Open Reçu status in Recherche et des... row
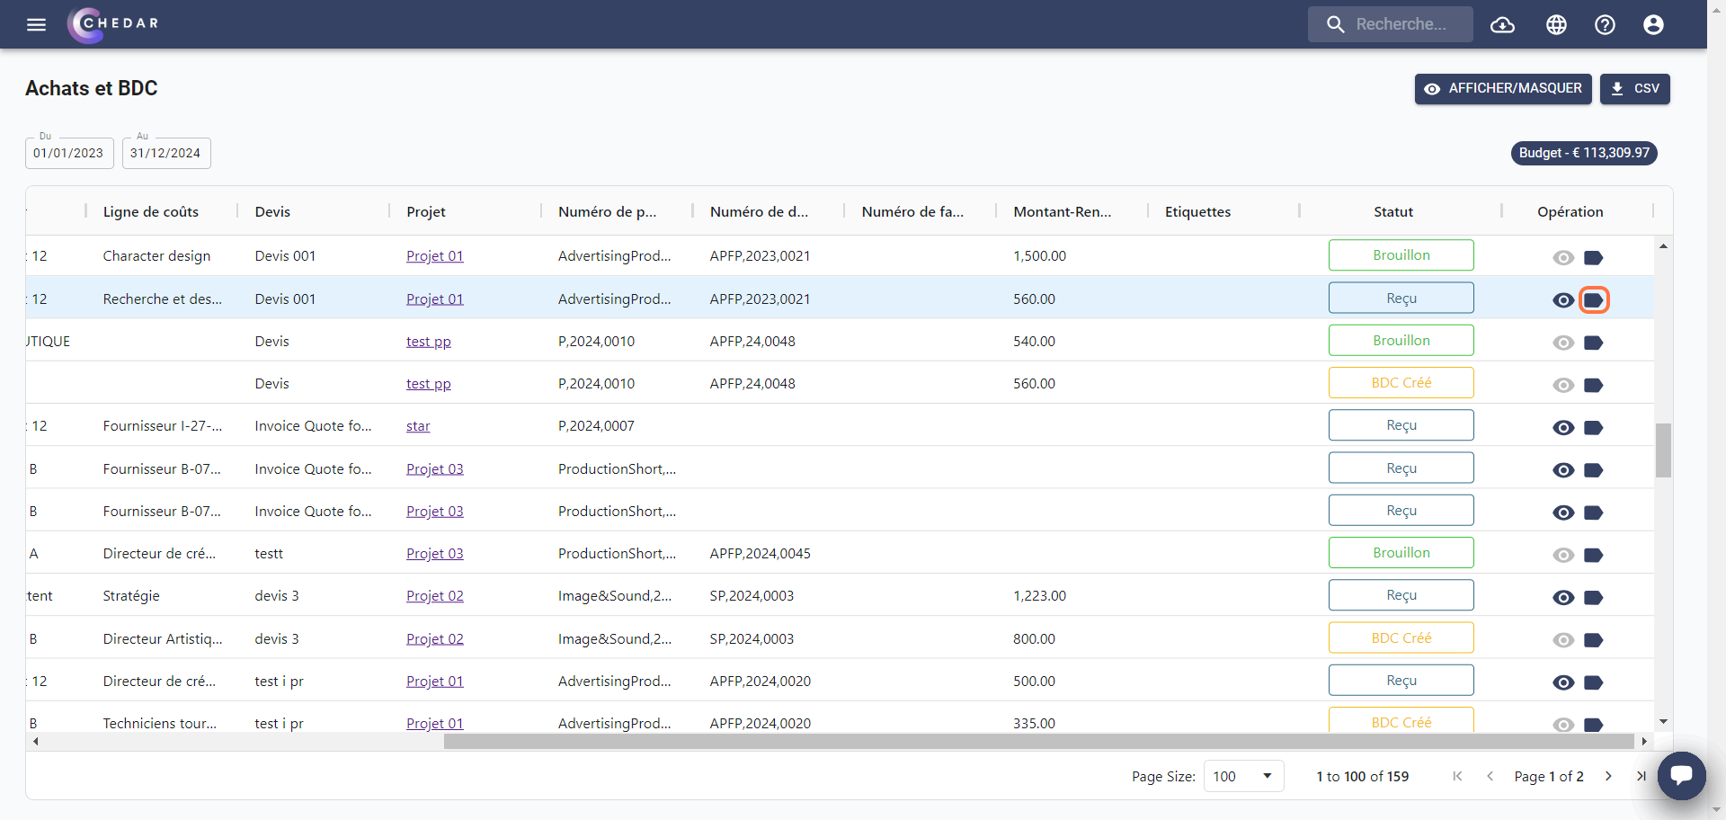Screen dimensions: 1726x820 click(1401, 299)
